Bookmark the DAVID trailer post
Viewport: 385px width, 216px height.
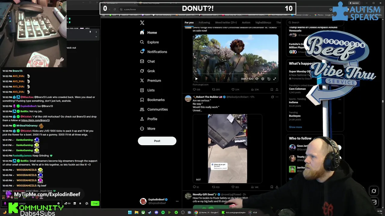pyautogui.click(x=272, y=89)
